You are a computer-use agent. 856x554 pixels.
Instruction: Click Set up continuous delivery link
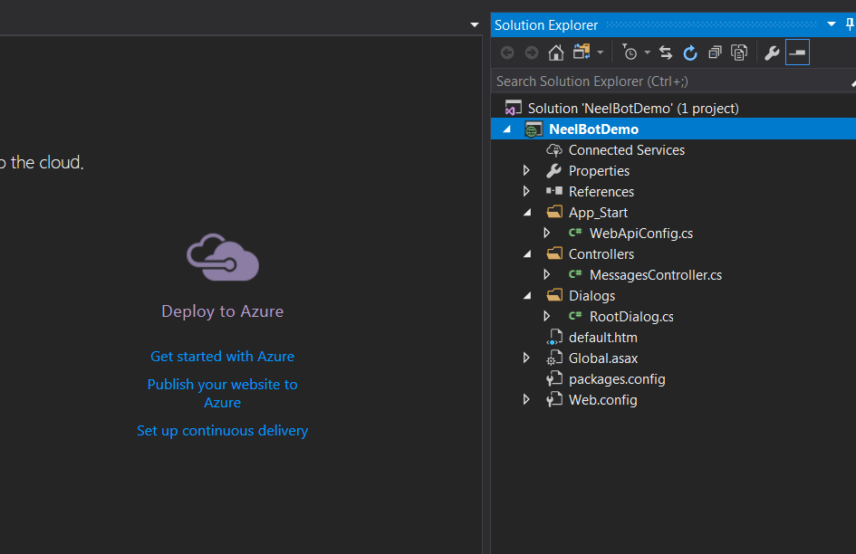222,431
